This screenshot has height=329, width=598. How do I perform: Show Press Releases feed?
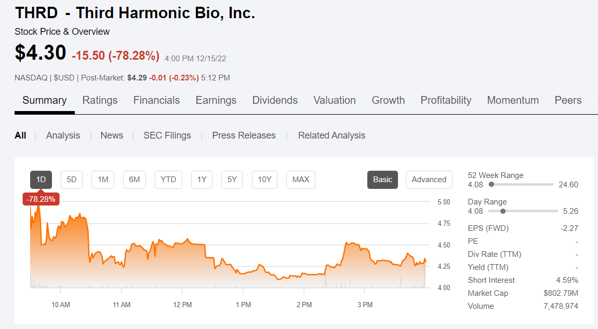click(244, 135)
